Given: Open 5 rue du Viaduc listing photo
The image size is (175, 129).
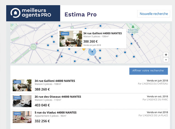Looking at the screenshot, I should pos(22,117).
